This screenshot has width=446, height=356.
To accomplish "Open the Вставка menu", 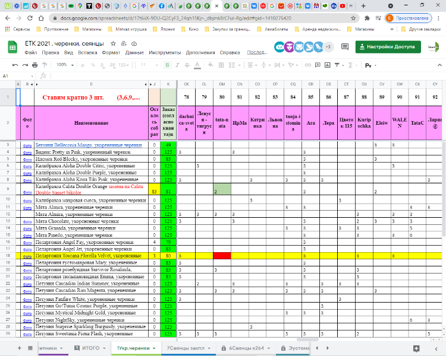I will pos(88,52).
